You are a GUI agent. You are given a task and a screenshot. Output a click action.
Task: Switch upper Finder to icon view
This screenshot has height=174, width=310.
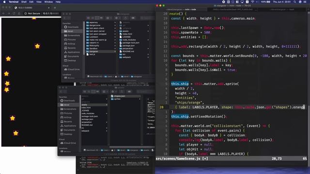pos(88,18)
